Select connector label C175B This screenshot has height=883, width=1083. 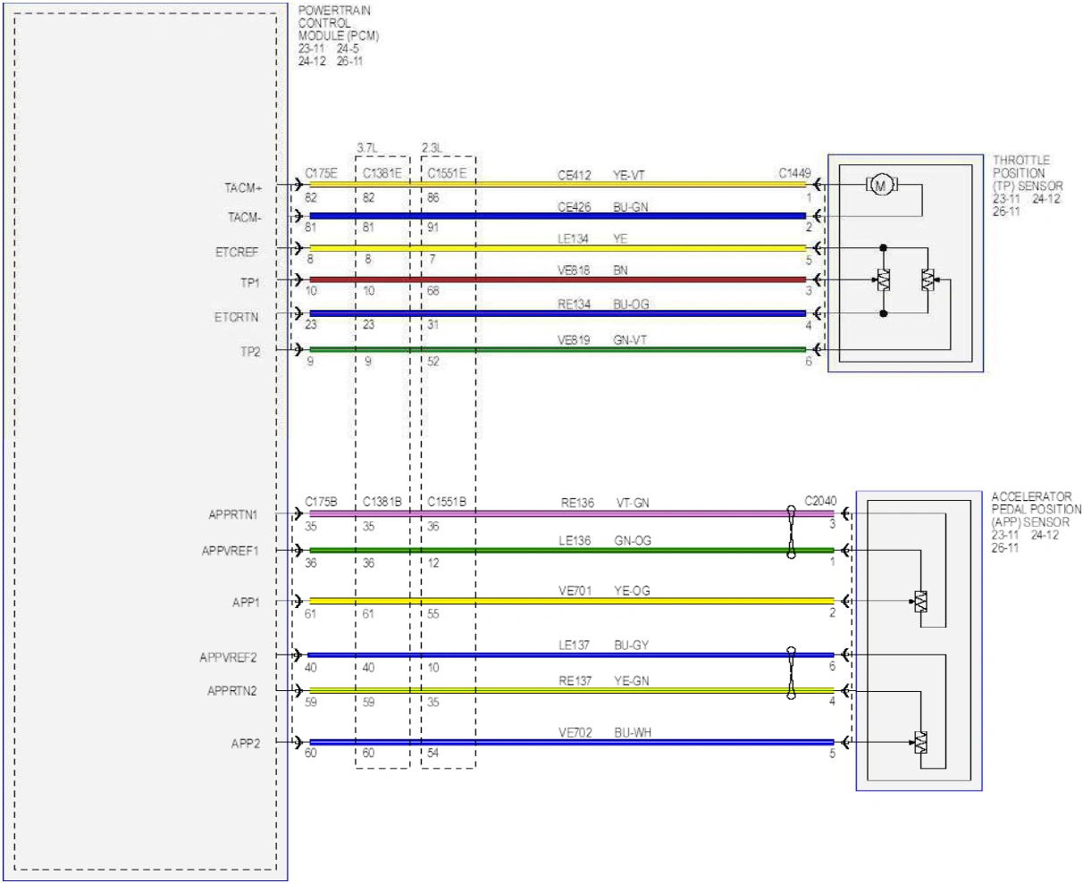pyautogui.click(x=321, y=502)
